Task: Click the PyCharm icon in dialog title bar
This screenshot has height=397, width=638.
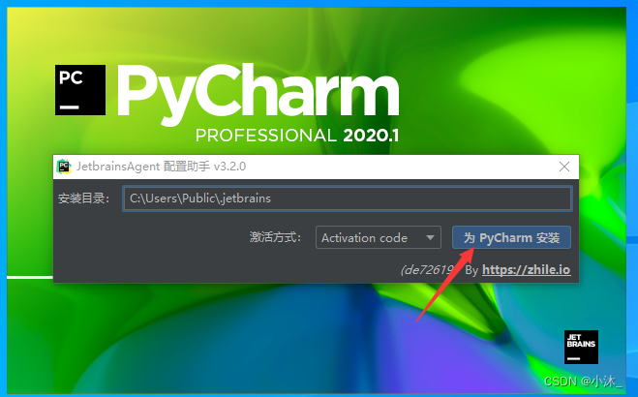Action: [x=64, y=167]
